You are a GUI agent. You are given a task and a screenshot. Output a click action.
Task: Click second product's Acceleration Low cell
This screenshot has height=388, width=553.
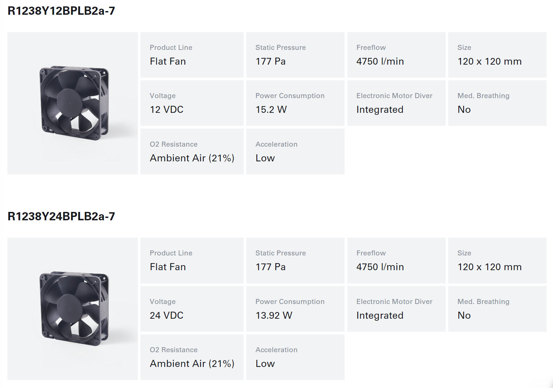pyautogui.click(x=295, y=357)
